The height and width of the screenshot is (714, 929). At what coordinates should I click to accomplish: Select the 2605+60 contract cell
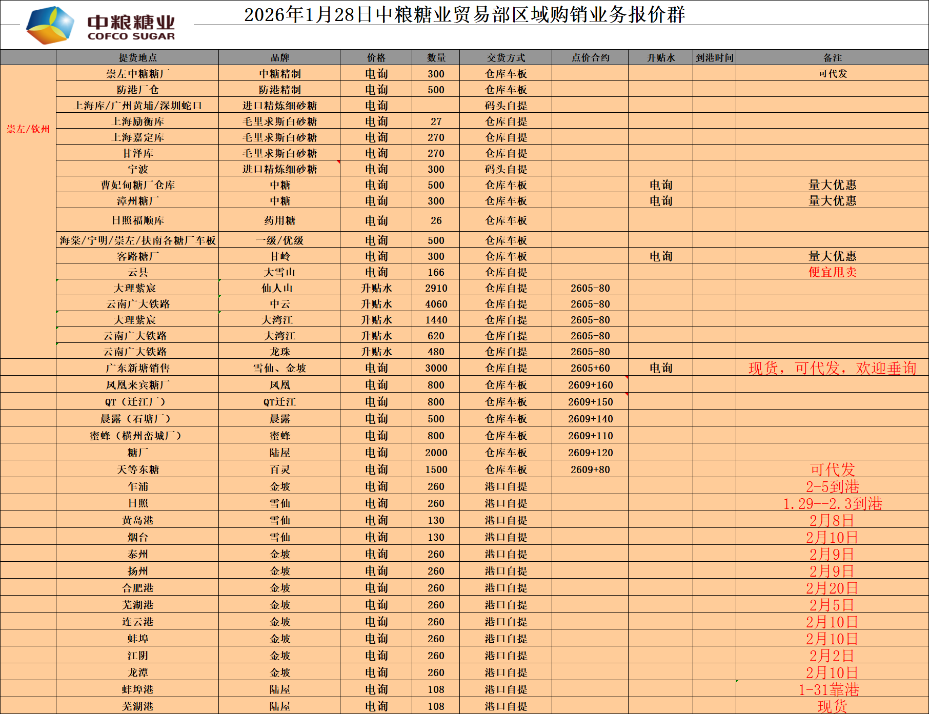pos(590,368)
